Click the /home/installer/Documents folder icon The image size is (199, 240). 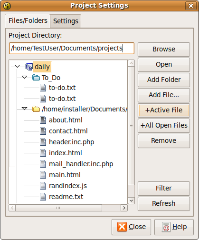tap(36, 109)
